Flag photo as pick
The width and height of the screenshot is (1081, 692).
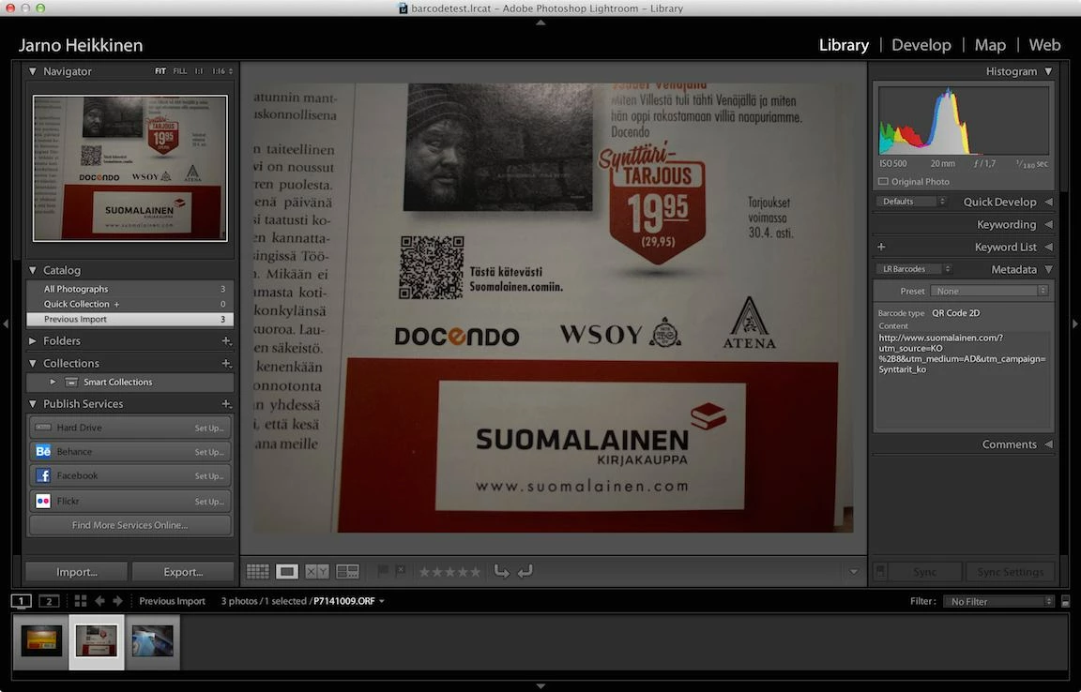(383, 571)
